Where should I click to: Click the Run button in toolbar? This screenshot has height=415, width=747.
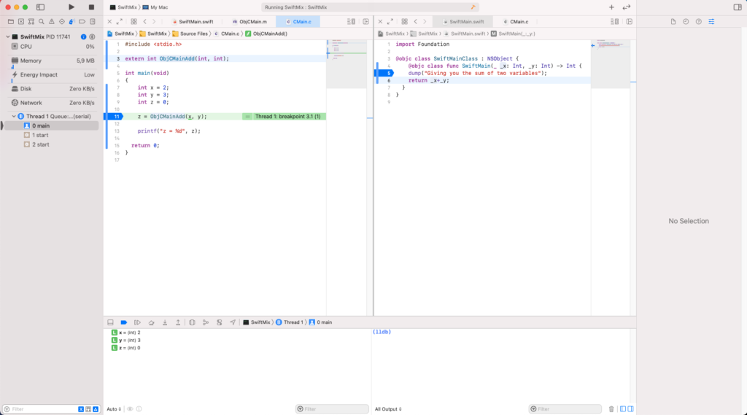pyautogui.click(x=71, y=7)
